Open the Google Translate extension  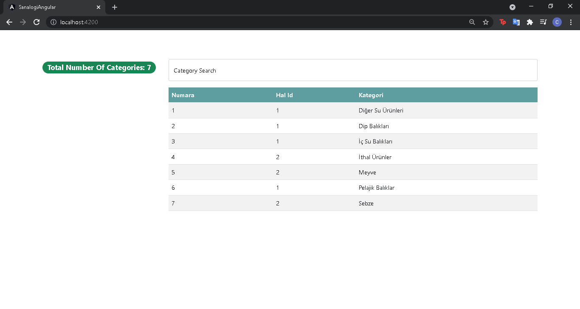[x=516, y=22]
